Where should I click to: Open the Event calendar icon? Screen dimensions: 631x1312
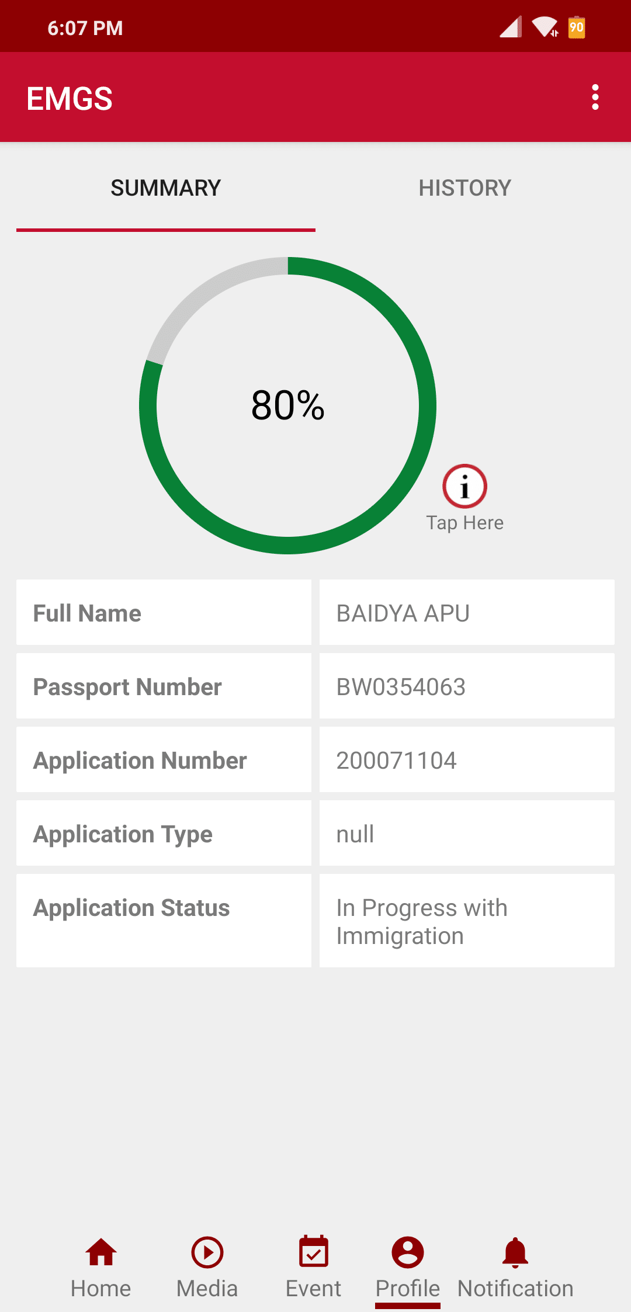pos(314,1252)
